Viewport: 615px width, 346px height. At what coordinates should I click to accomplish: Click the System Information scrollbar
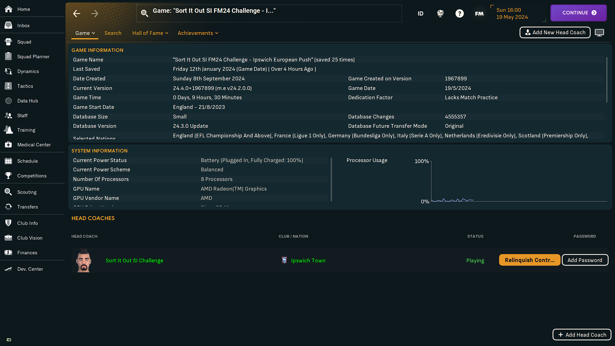(x=331, y=179)
